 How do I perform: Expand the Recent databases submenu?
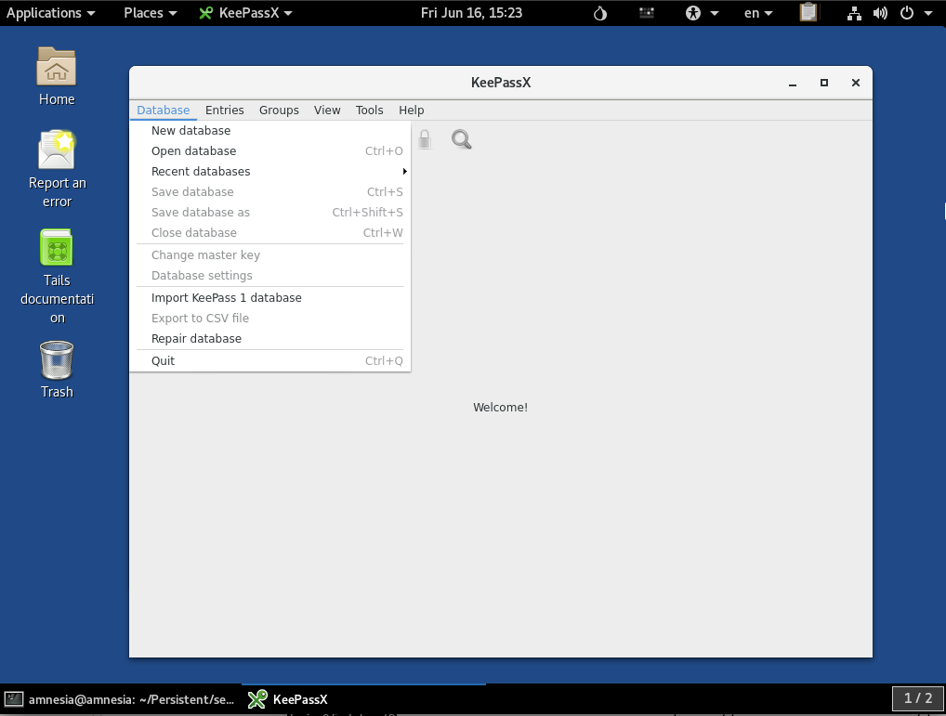point(201,171)
